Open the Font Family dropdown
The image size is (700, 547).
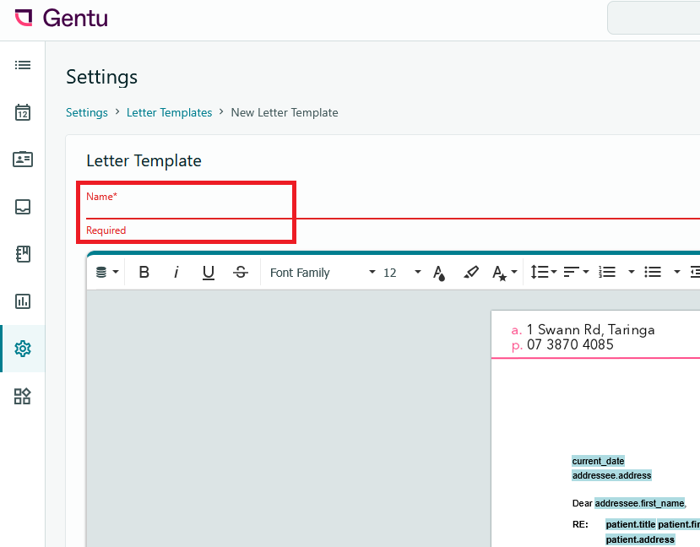tap(321, 272)
